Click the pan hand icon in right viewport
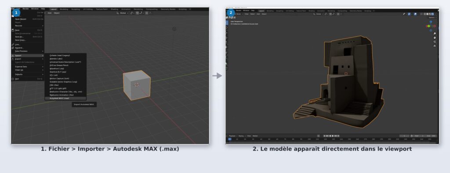Image resolution: width=450 pixels, height=173 pixels. (435, 38)
